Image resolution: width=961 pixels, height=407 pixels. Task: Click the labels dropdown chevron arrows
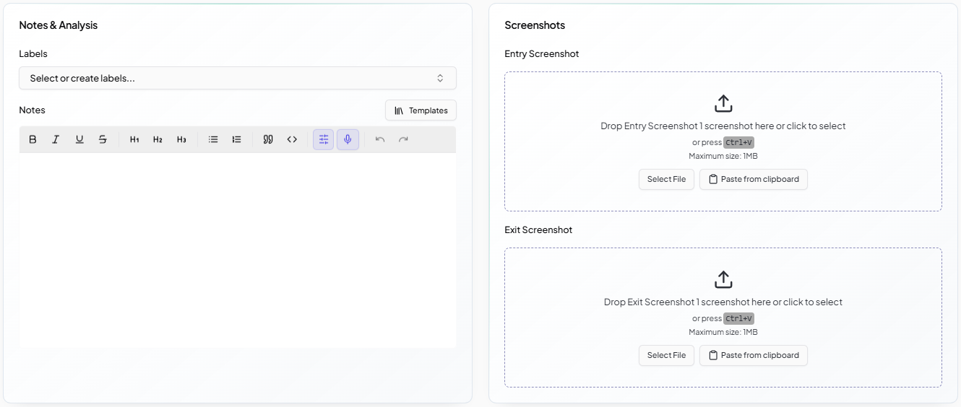(x=440, y=78)
